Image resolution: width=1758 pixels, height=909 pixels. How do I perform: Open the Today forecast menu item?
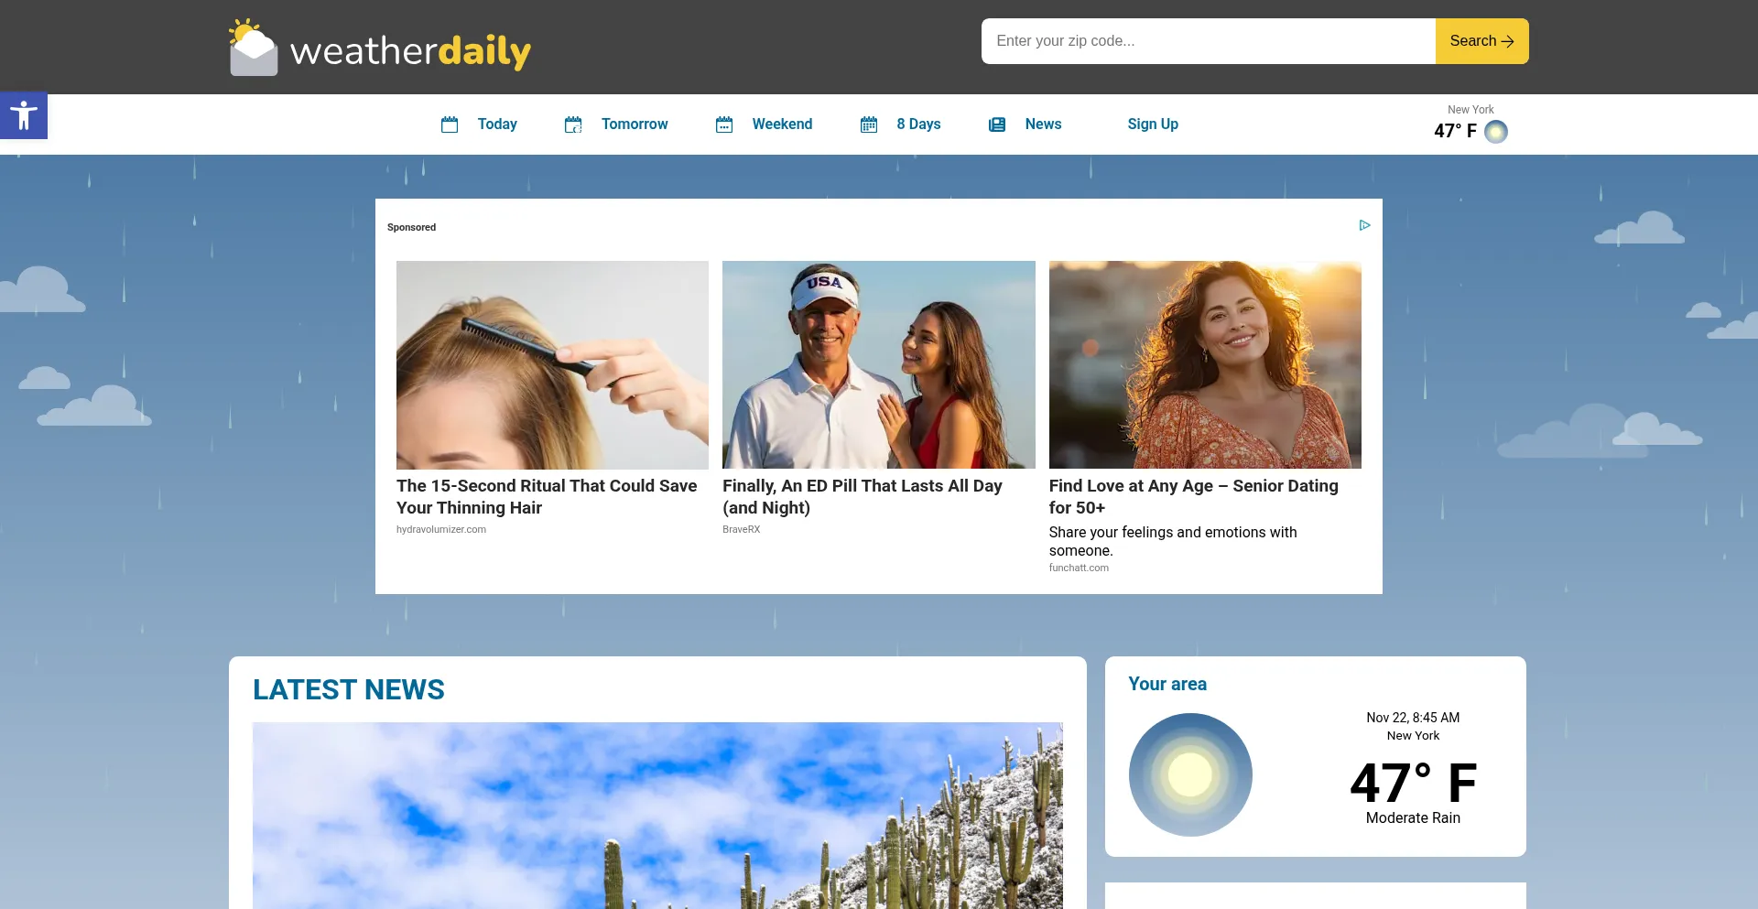click(497, 124)
